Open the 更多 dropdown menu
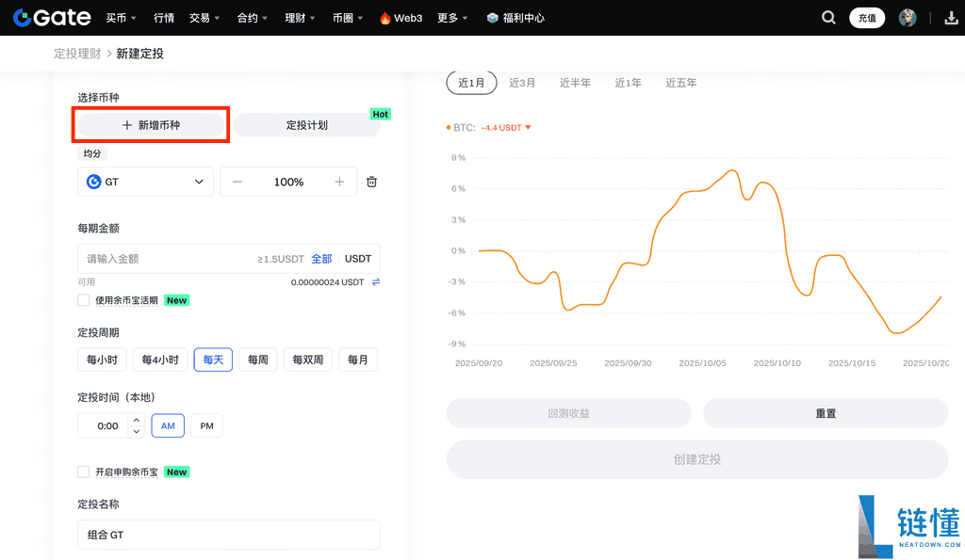 tap(450, 17)
